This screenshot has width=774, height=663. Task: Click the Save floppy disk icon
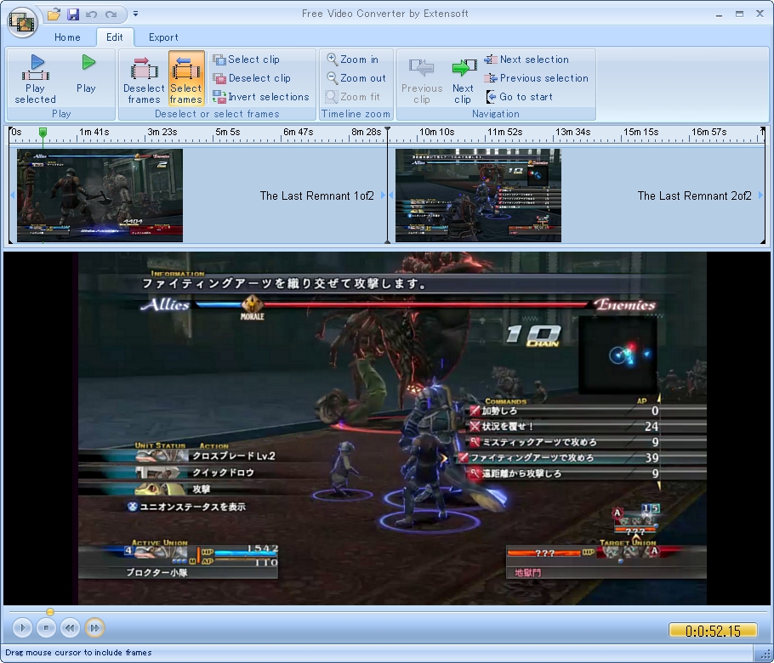[73, 14]
